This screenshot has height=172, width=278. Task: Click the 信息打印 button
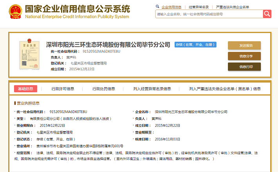point(244,67)
